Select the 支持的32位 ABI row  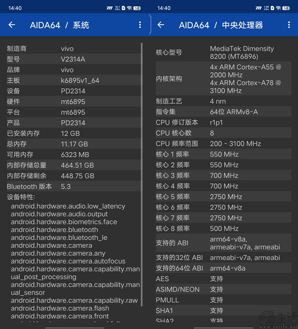[x=224, y=258]
